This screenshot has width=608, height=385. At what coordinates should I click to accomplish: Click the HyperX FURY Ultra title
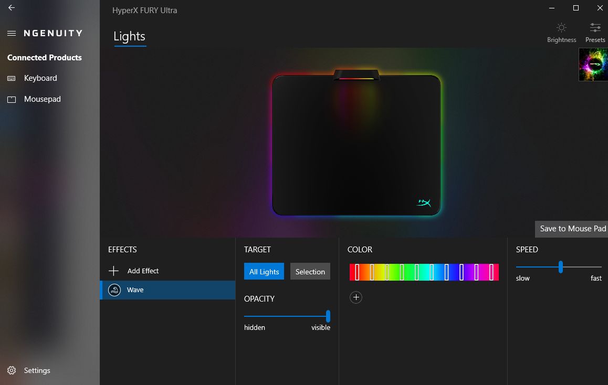pyautogui.click(x=144, y=10)
